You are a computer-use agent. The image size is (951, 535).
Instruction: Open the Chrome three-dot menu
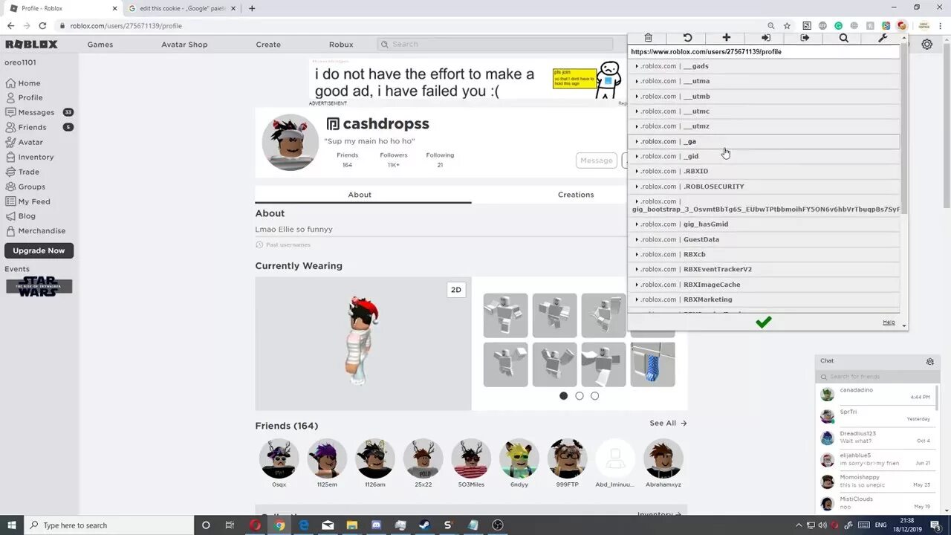coord(942,26)
